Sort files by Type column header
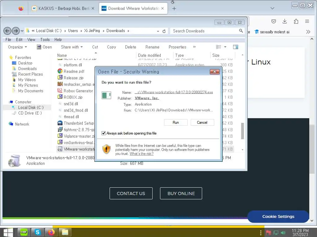Image resolution: width=317 pixels, height=237 pixels. pos(180,55)
